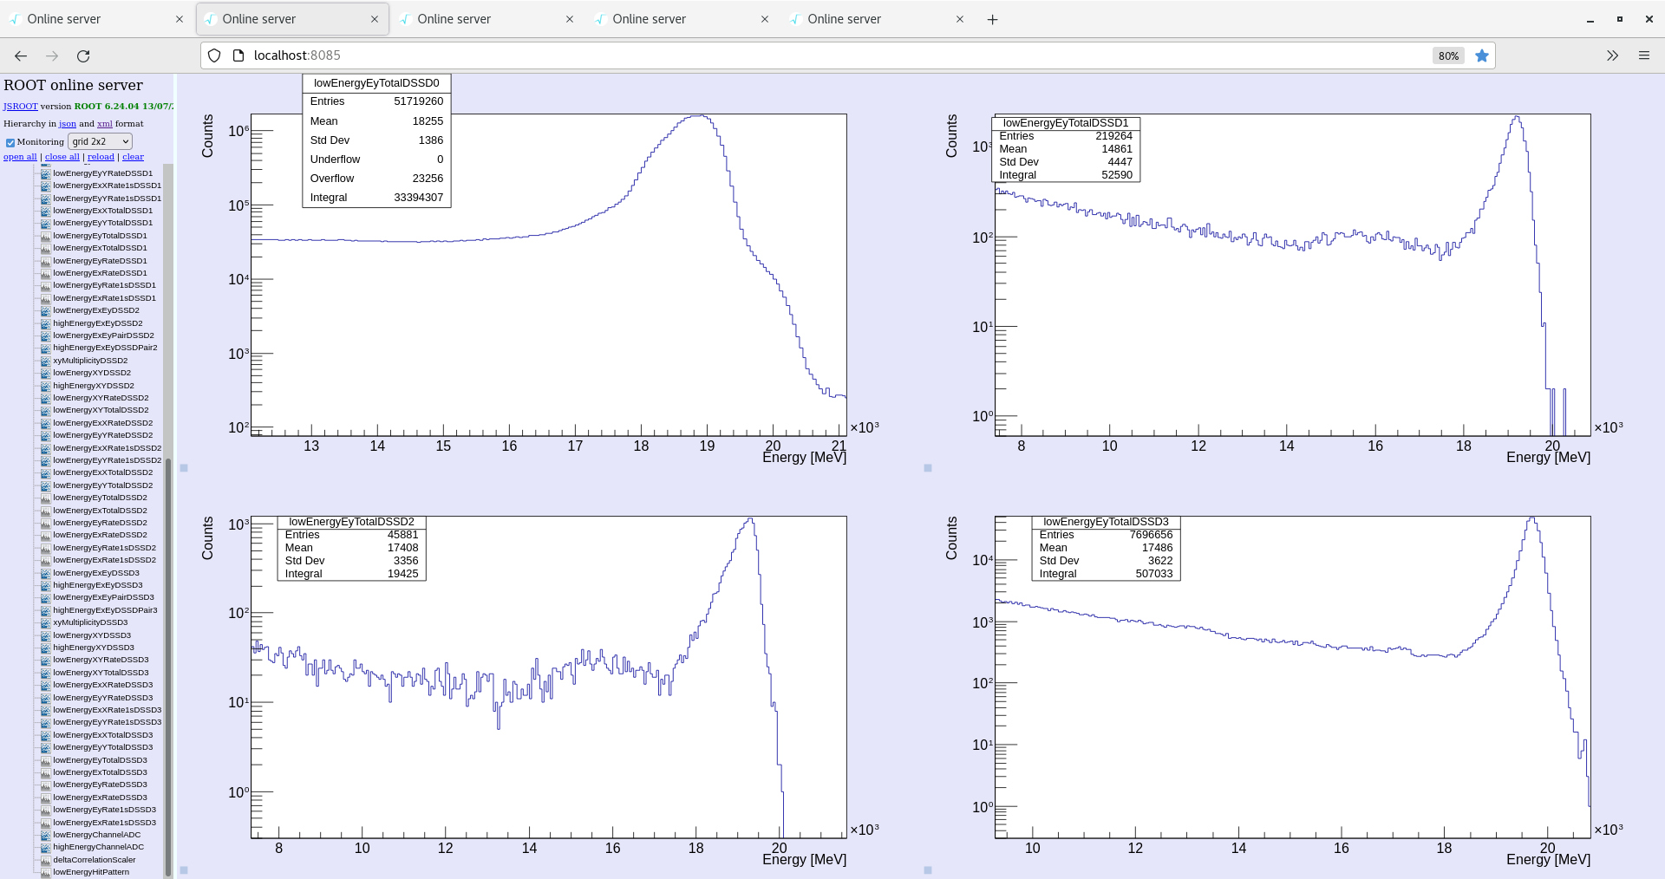Select the lowEnergyEyTotalDSSD2 statistics box
This screenshot has height=879, width=1665.
(x=351, y=548)
